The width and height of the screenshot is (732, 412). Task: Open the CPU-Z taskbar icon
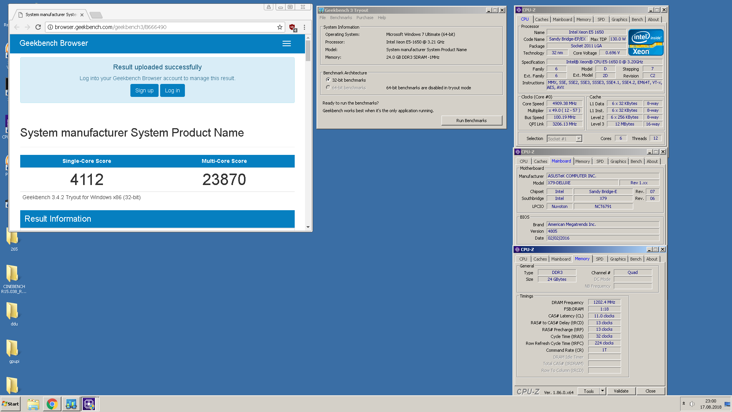pyautogui.click(x=89, y=404)
